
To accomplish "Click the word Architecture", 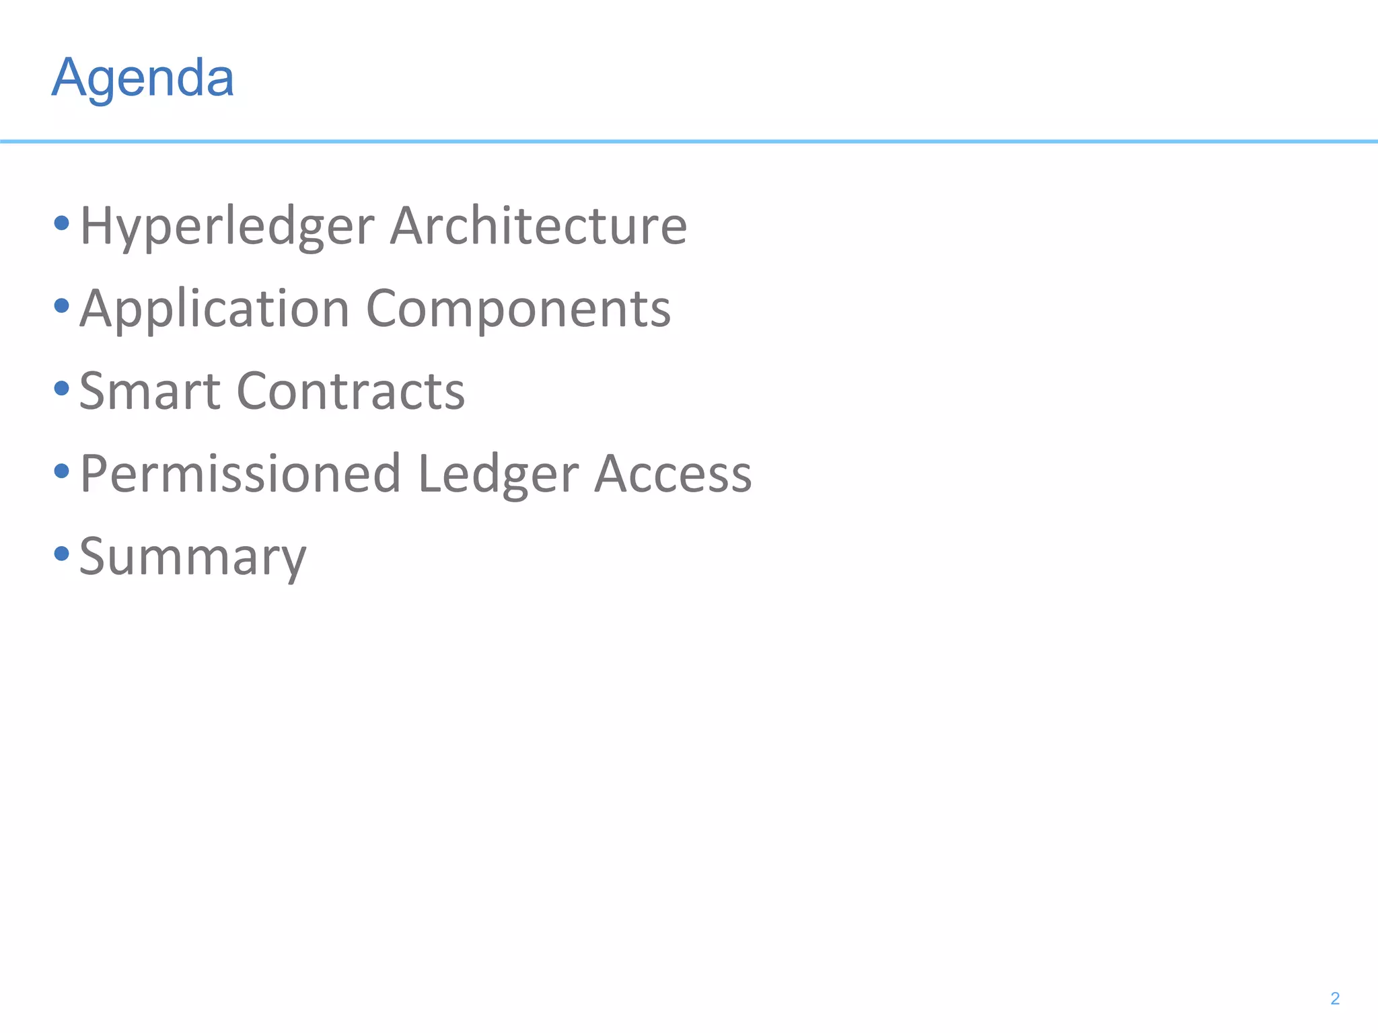I will [538, 225].
